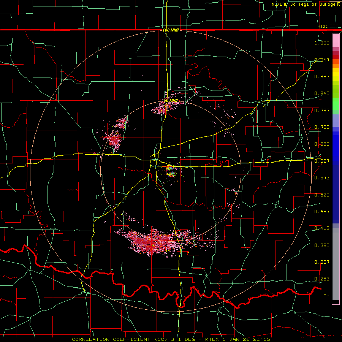The height and width of the screenshot is (342, 342).
Task: Click the 0.733 scale value
Action: pyautogui.click(x=322, y=127)
